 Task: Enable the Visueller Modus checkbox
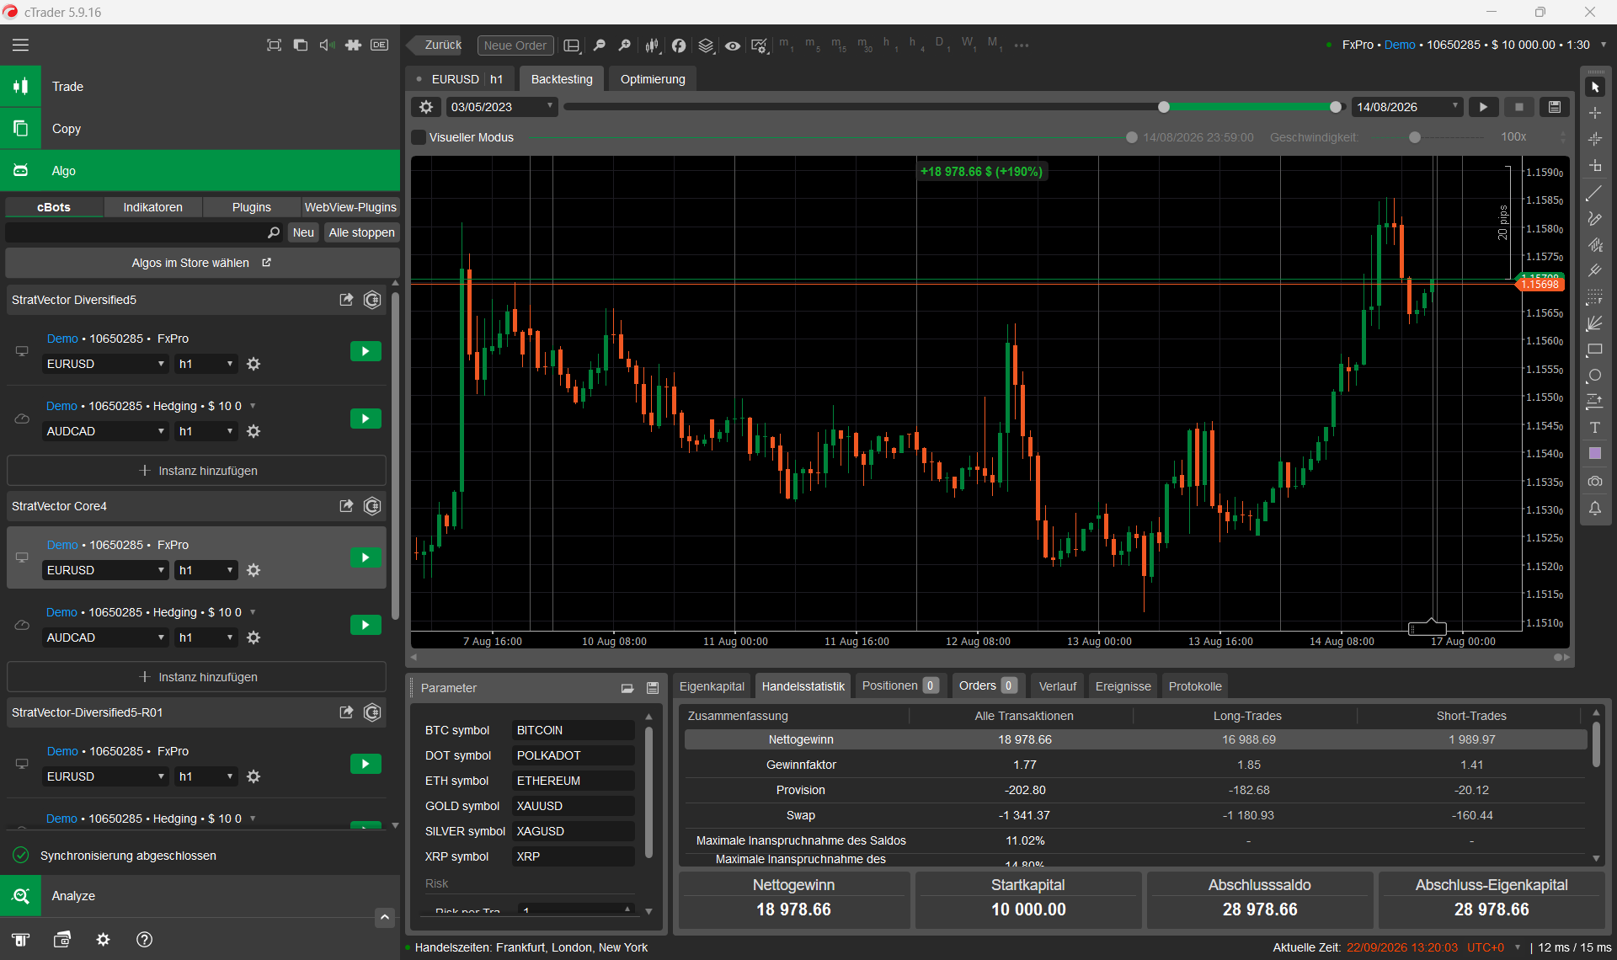[419, 137]
